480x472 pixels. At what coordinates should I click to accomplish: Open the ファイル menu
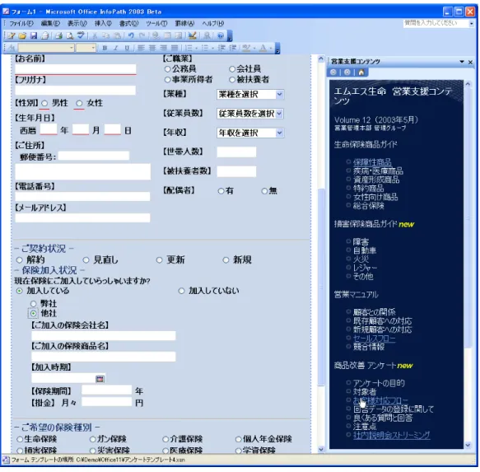click(21, 23)
